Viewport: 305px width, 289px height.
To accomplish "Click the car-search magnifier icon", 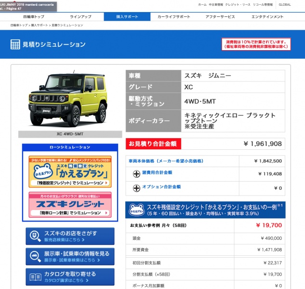I will pos(35,257).
